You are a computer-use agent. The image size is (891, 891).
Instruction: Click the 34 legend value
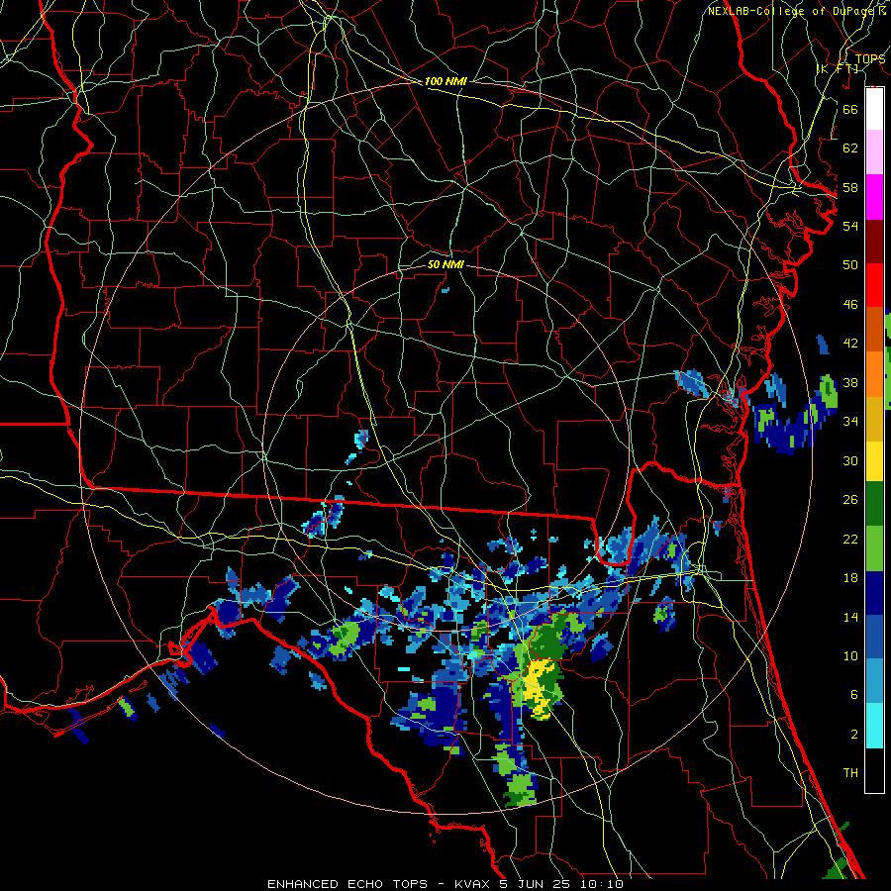click(x=850, y=422)
